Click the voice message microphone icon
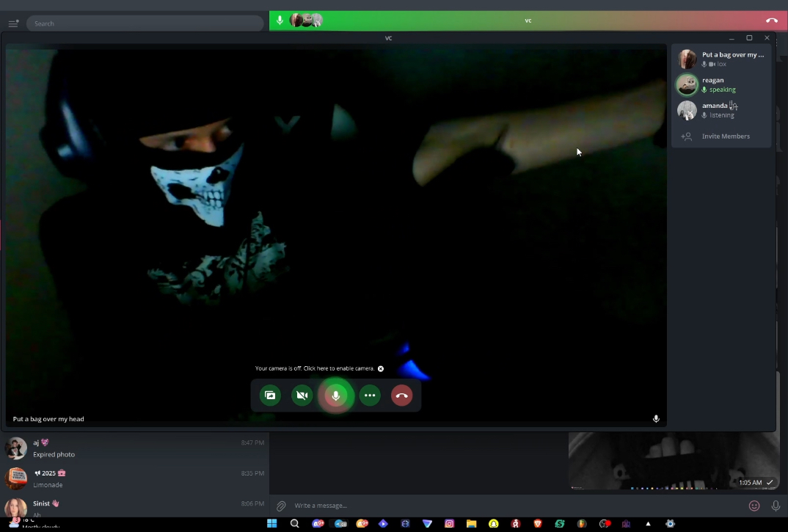This screenshot has width=788, height=532. coord(776,506)
